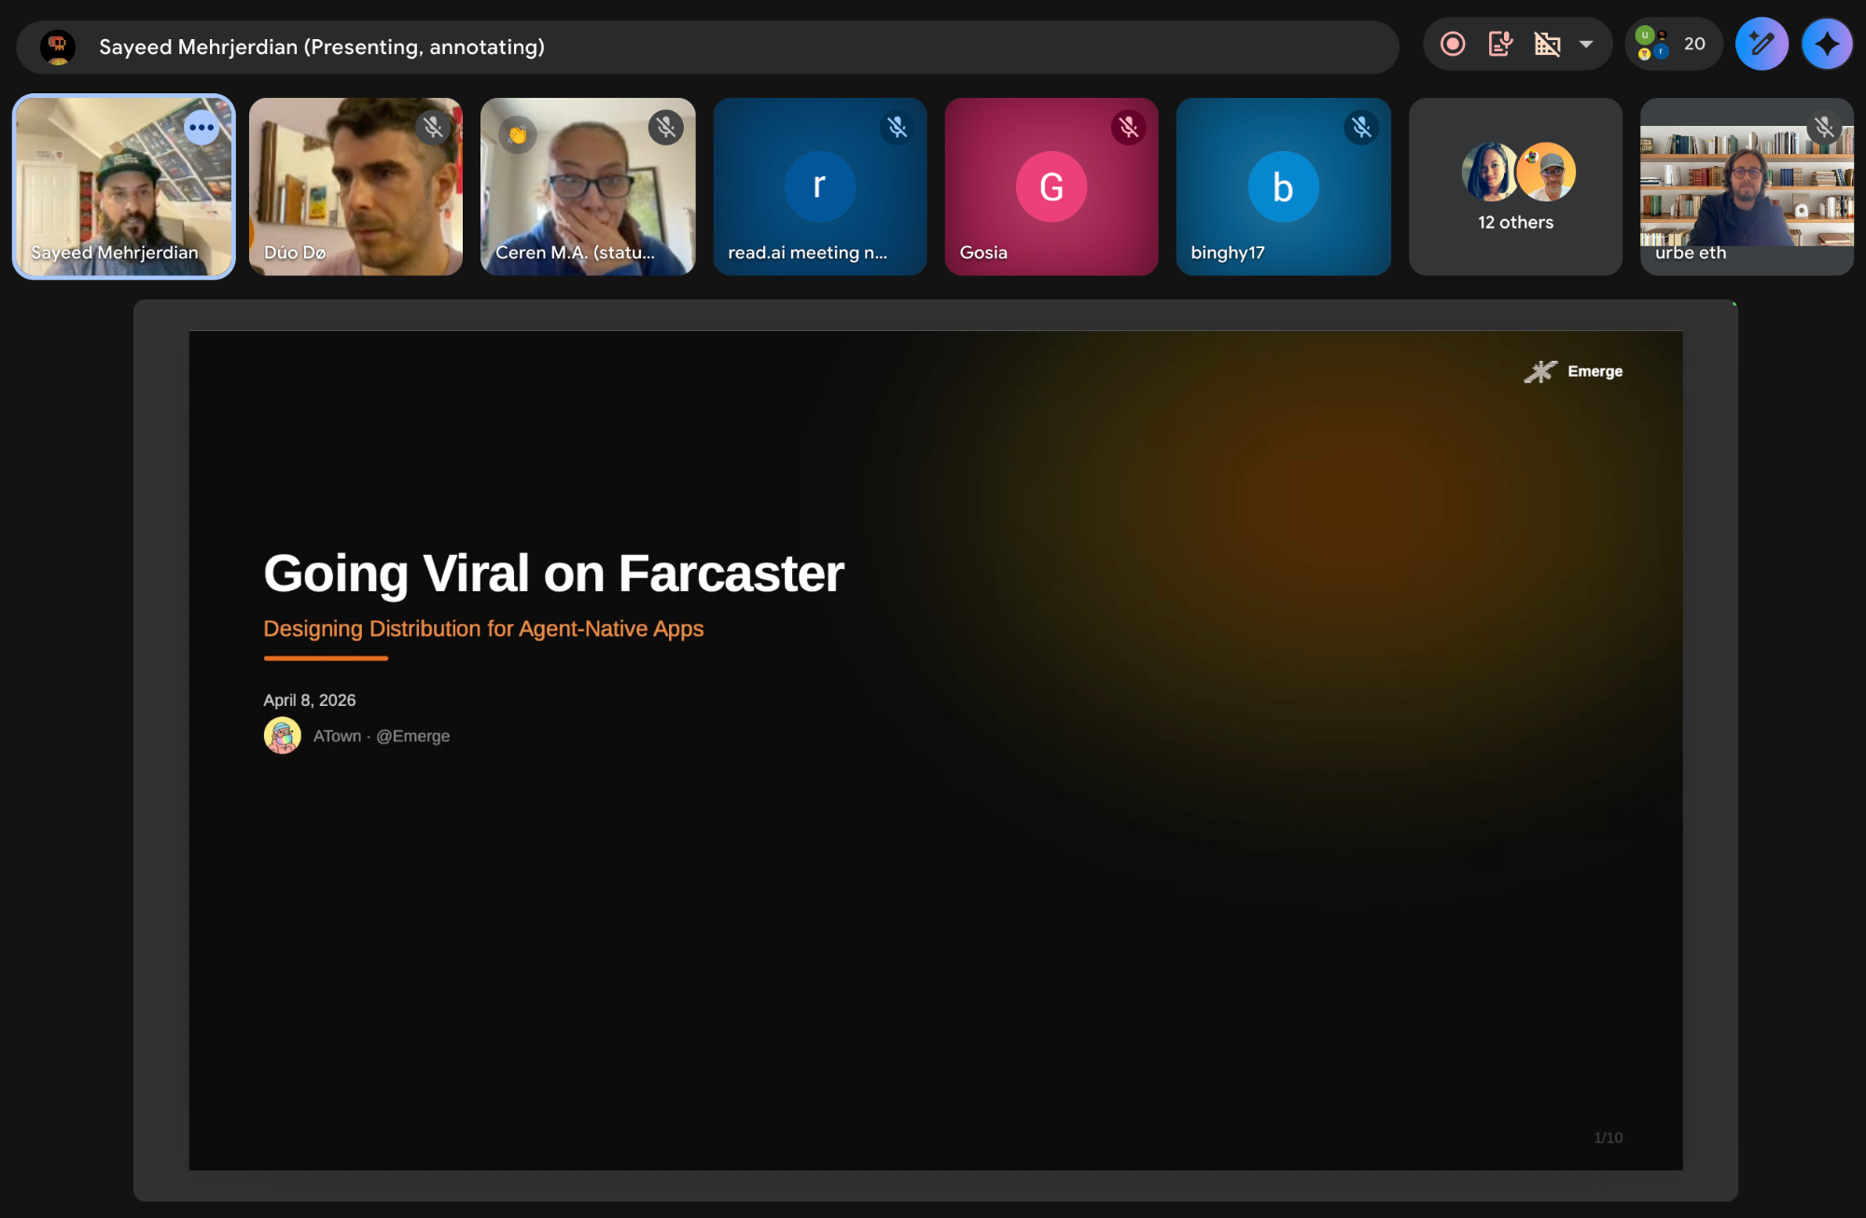Click binghy17's 'b' avatar circle
The image size is (1866, 1218).
[x=1283, y=187]
